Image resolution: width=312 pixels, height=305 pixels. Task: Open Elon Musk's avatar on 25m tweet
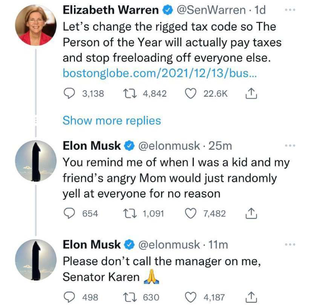pos(34,161)
